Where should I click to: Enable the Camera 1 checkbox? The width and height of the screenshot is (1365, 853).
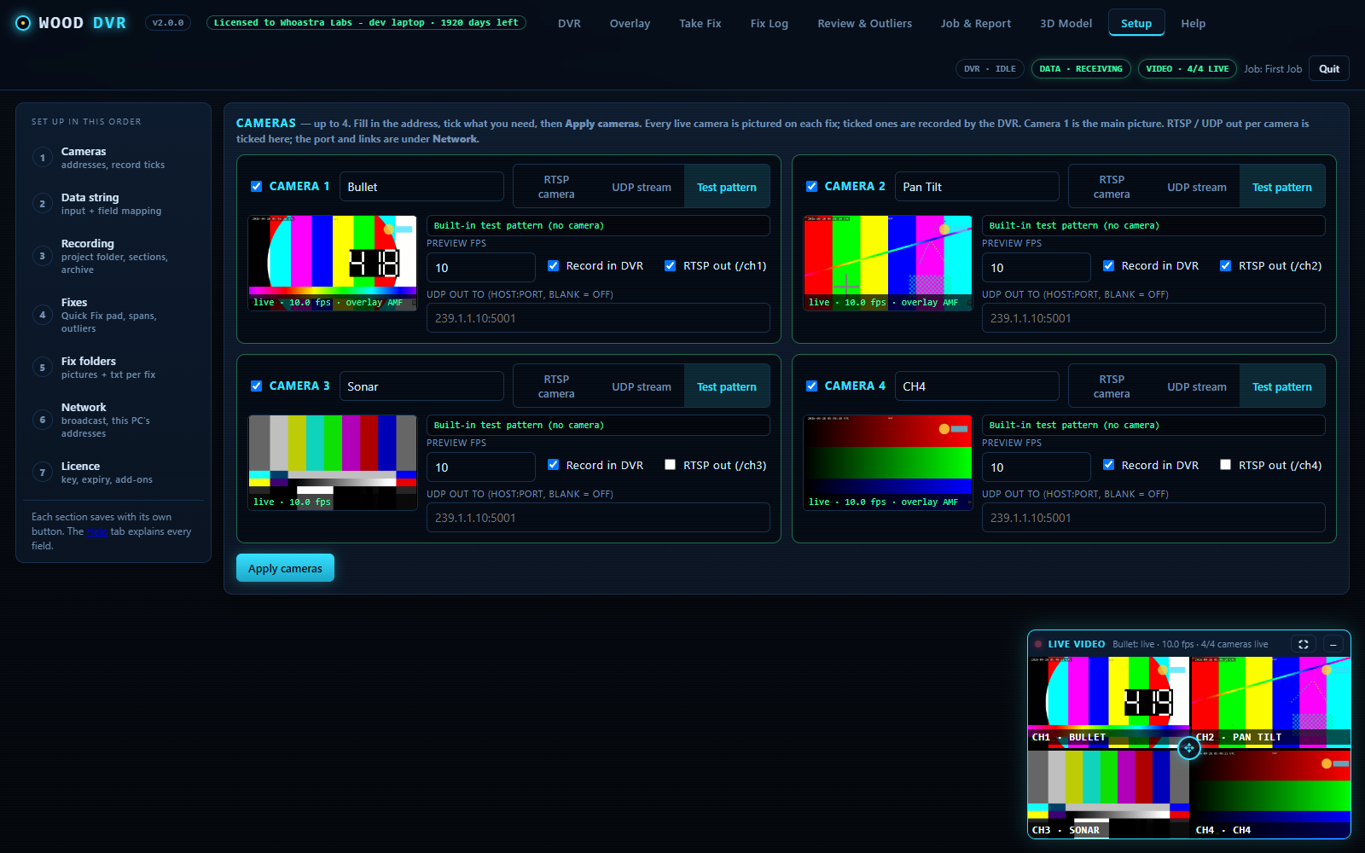[x=256, y=186]
